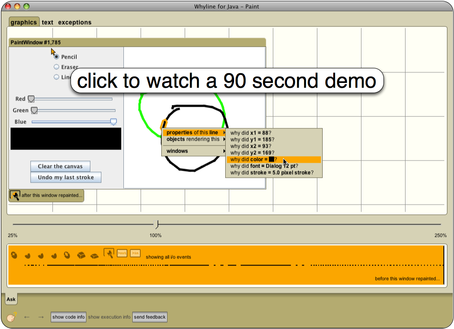
Task: Select the Pencil radio button
Action: click(56, 57)
